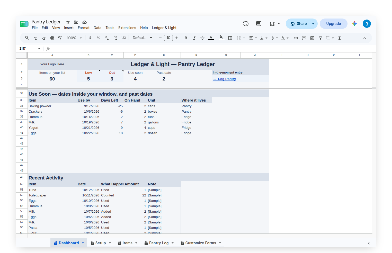
Task: Redo the last action
Action: tap(44, 38)
